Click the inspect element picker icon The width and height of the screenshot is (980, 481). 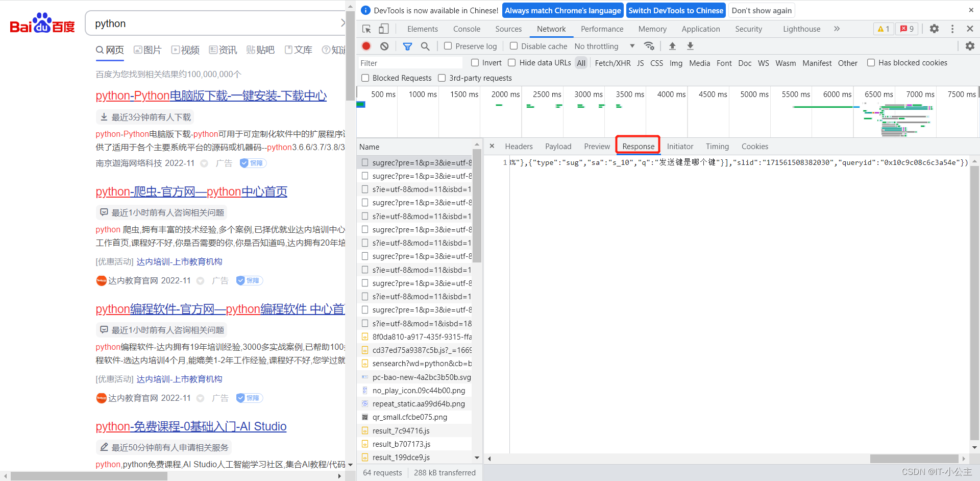pyautogui.click(x=366, y=29)
